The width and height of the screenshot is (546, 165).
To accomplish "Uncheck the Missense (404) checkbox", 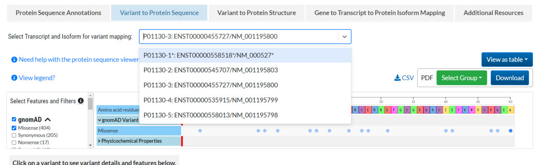I will 14,128.
